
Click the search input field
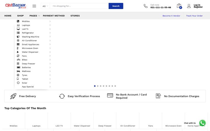click(79, 6)
